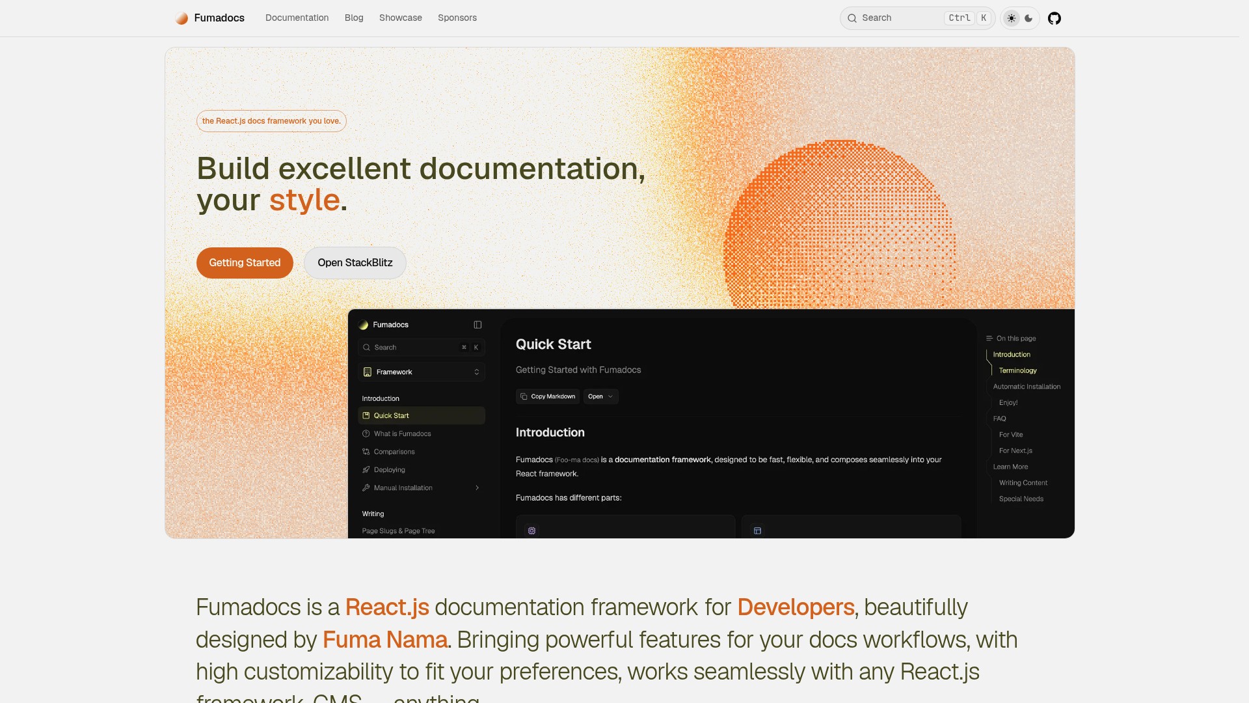Expand the Manual Installation chevron
The width and height of the screenshot is (1249, 703).
pos(477,488)
